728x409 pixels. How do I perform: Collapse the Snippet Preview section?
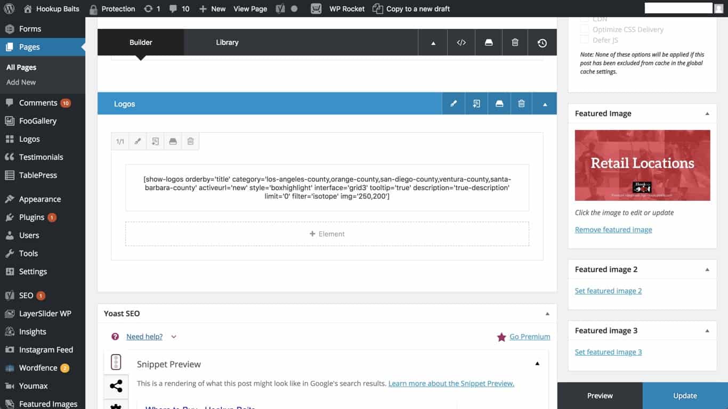pos(537,364)
